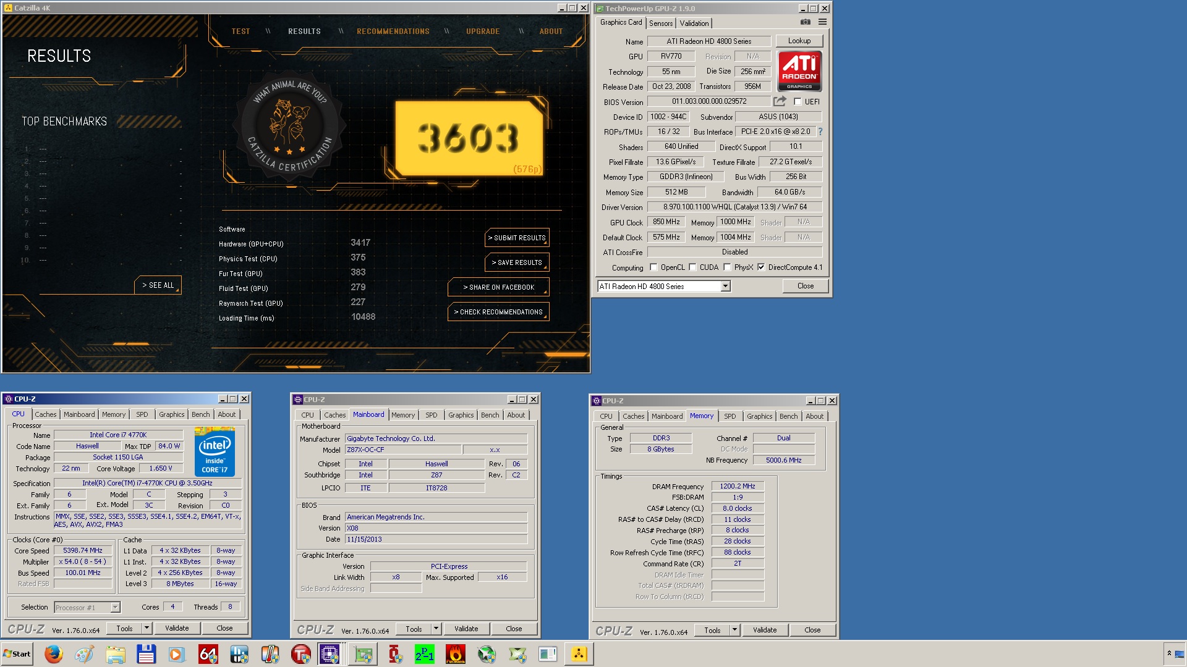Toggle the DirectCompute 4.1 checkbox

click(761, 267)
